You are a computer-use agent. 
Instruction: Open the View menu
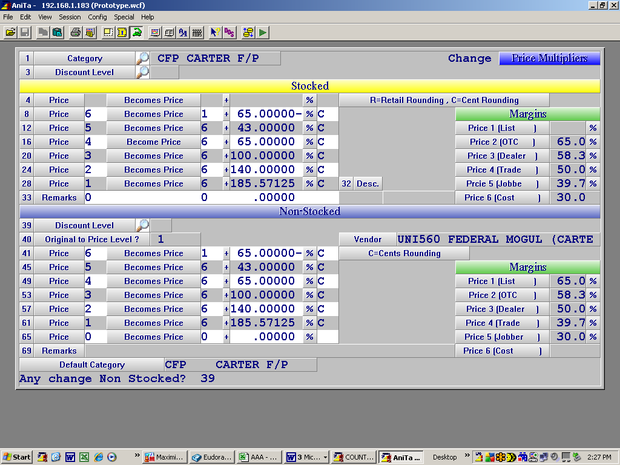click(45, 17)
